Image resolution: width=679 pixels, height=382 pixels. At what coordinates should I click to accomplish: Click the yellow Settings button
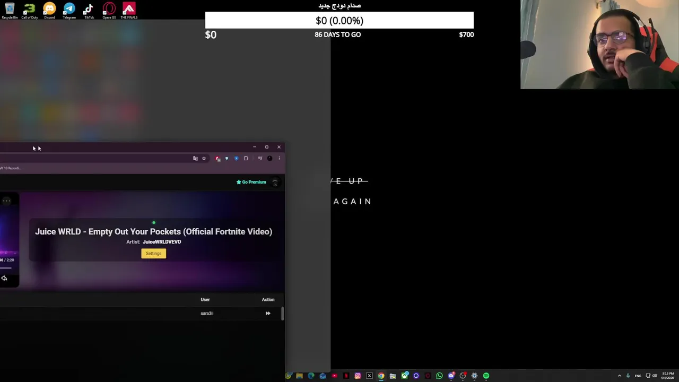153,253
